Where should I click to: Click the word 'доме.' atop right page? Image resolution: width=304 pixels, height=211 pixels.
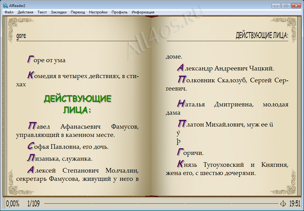point(174,56)
